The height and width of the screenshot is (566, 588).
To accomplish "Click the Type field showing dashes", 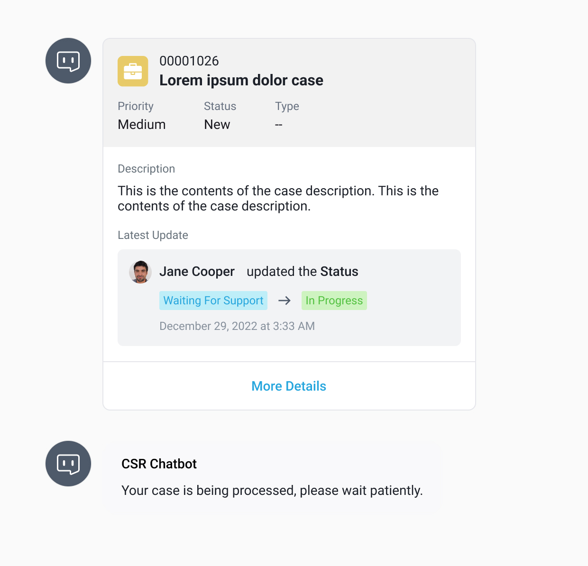I will tap(279, 124).
